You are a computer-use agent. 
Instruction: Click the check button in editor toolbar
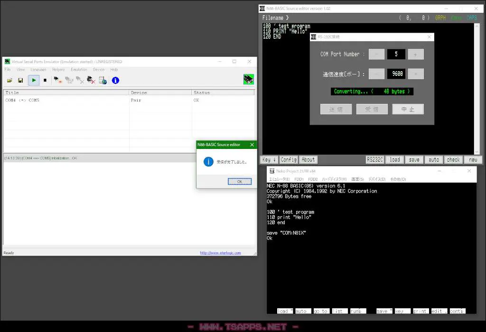[x=453, y=159]
